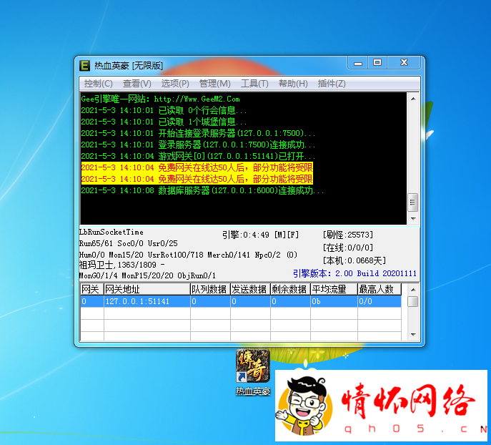Open the 查看(V) menu
The image size is (491, 445).
137,84
